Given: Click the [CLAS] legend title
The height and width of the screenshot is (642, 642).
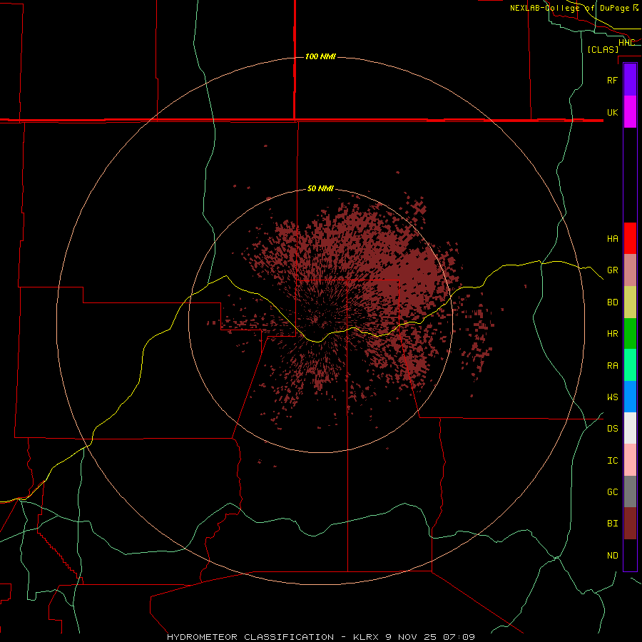Looking at the screenshot, I should pyautogui.click(x=603, y=50).
